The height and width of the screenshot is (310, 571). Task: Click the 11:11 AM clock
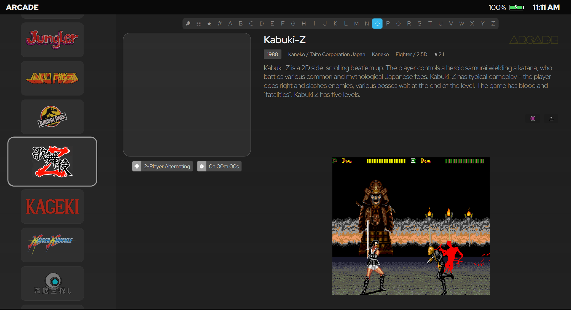pos(546,7)
